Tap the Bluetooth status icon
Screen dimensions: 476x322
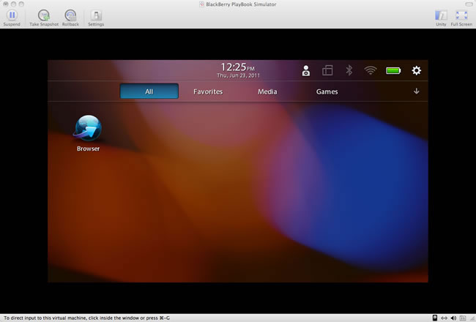pyautogui.click(x=349, y=70)
